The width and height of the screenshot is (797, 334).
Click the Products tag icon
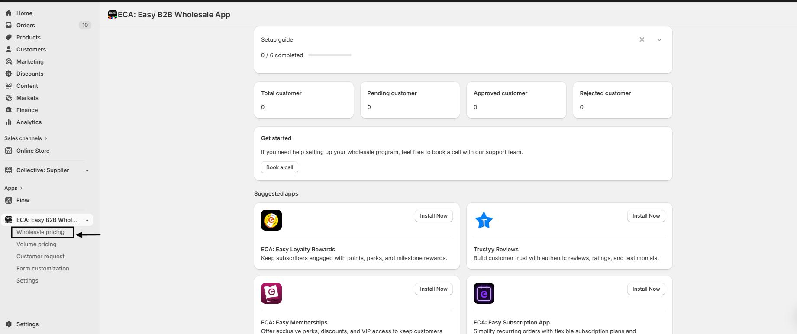pos(9,37)
